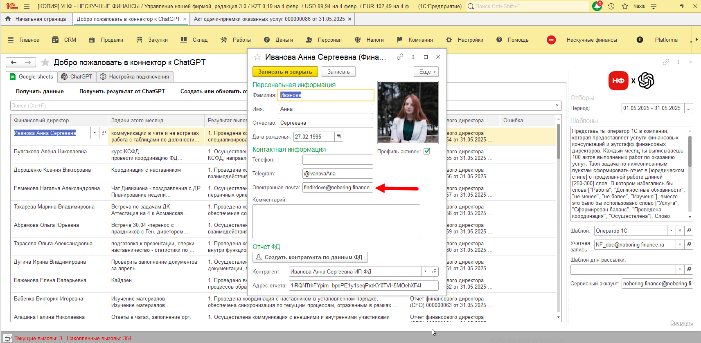Switch to the ChatGPT tab

point(77,76)
